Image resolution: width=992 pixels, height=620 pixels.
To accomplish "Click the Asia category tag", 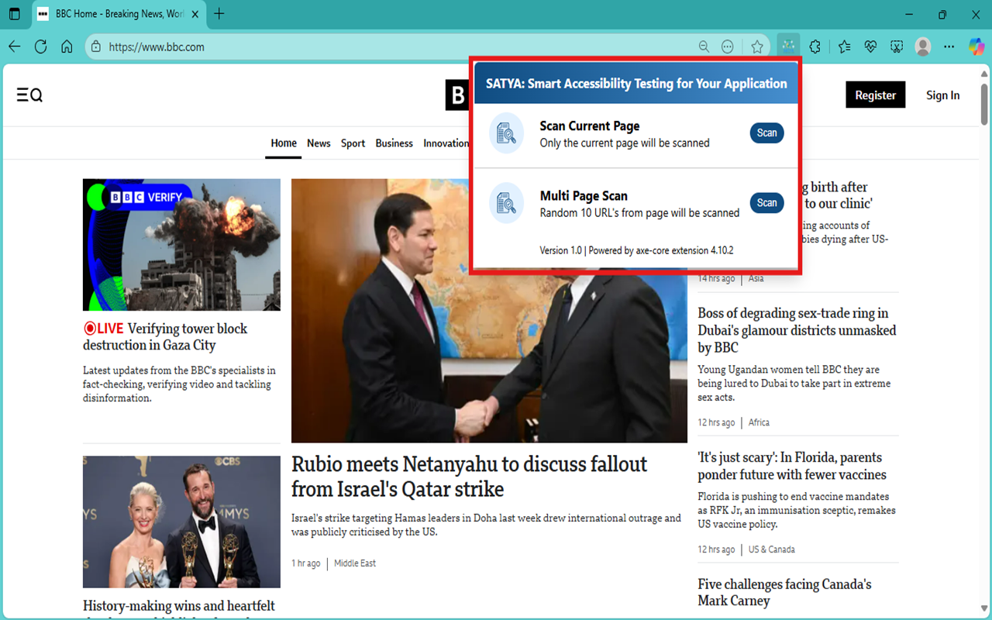I will [756, 278].
